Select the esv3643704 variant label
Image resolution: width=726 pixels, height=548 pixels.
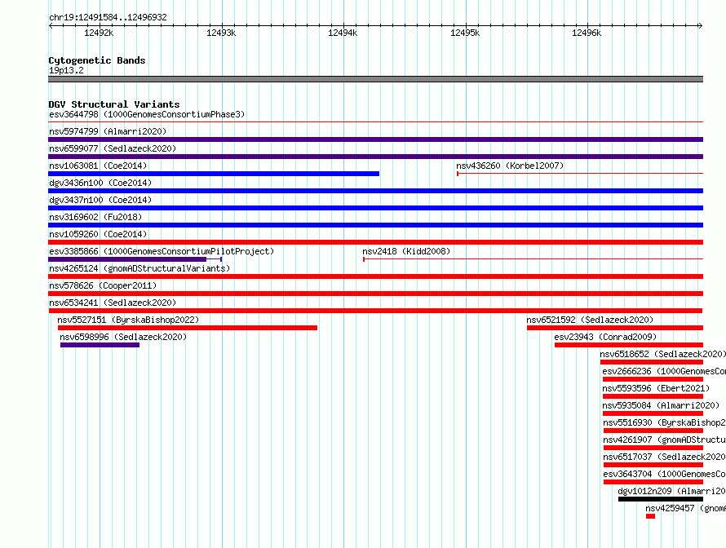pos(665,474)
